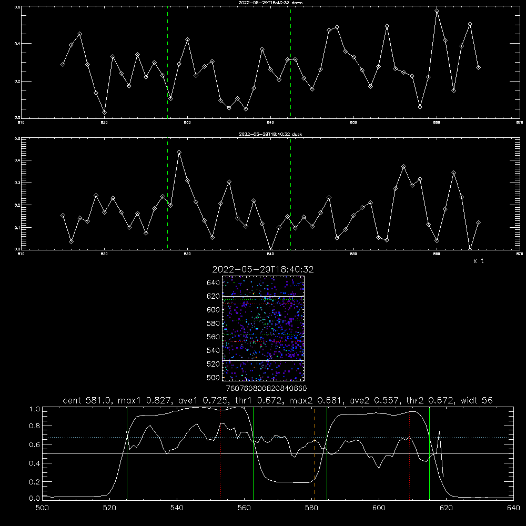Click the right green dashed line in dawn plot
Image resolution: width=526 pixels, height=526 pixels.
(x=290, y=64)
